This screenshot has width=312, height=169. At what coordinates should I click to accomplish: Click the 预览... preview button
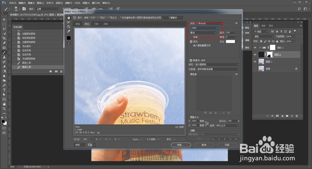coord(79,145)
